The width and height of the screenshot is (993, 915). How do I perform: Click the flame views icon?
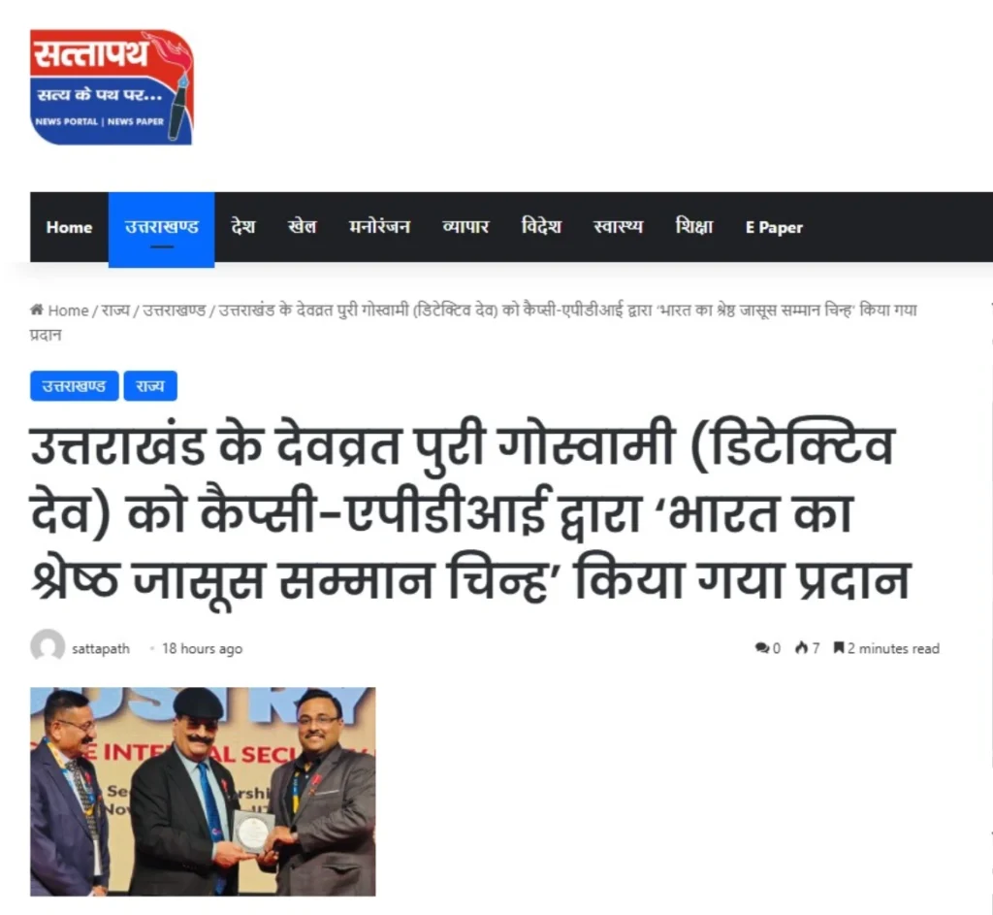pos(802,647)
